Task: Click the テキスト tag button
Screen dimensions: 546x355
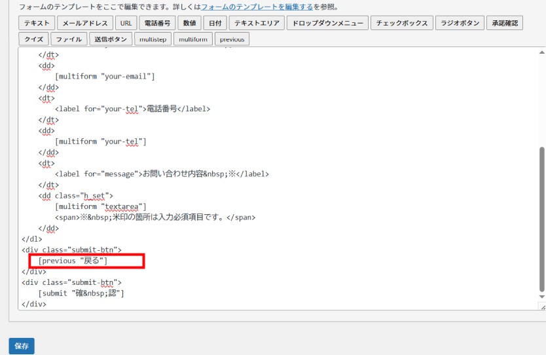Action: click(x=37, y=23)
